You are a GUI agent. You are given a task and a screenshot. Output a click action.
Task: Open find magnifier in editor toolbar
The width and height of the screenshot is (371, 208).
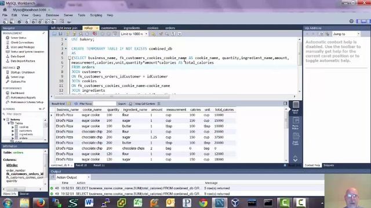click(x=167, y=34)
